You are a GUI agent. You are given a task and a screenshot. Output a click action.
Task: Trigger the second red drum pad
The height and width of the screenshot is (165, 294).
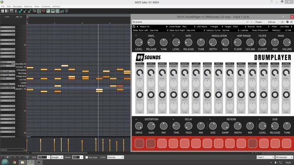[151, 143]
